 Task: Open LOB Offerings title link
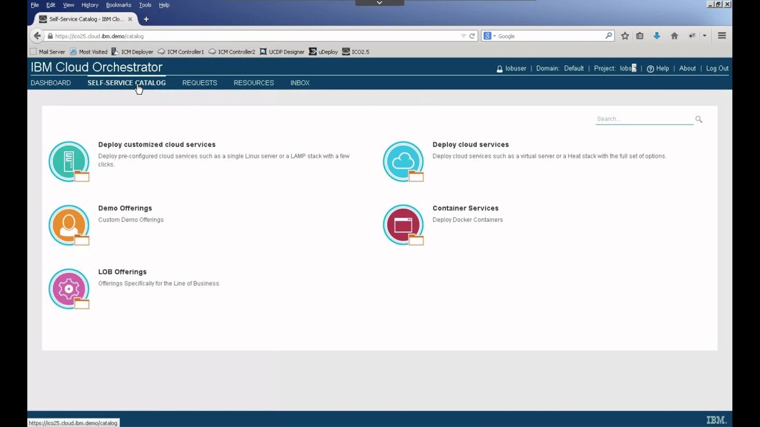pyautogui.click(x=122, y=272)
